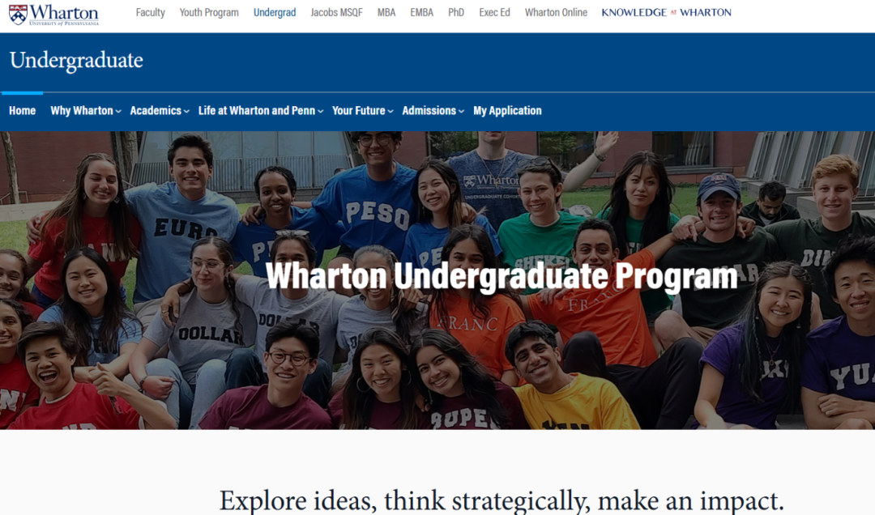Visit the PhD program link
This screenshot has height=515, width=875.
coord(456,12)
